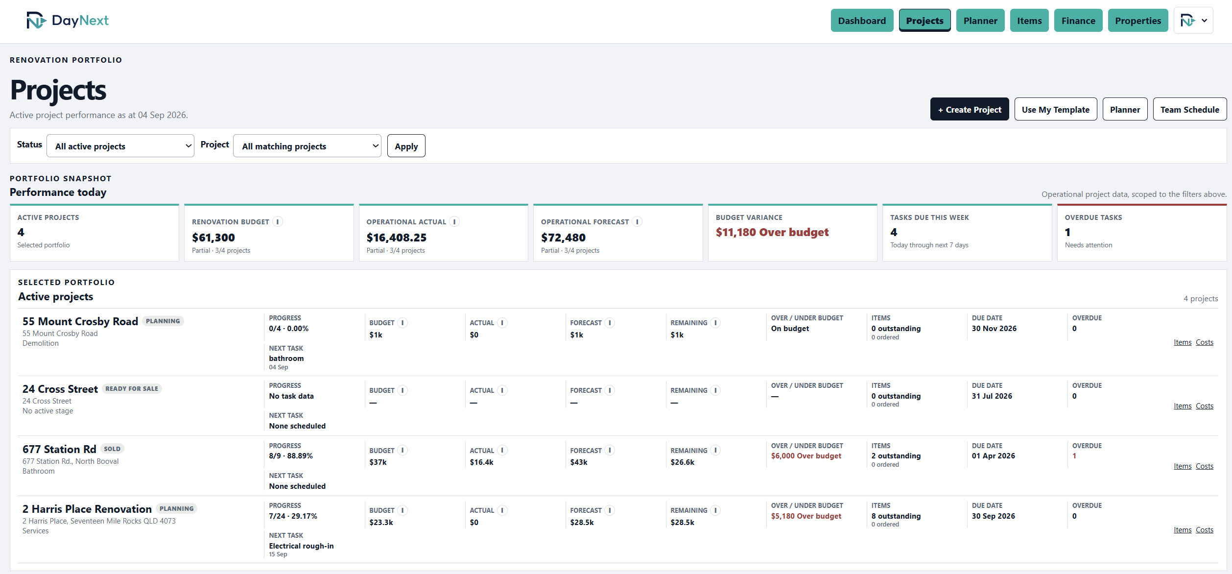Viewport: 1232px width, 574px height.
Task: Click '8 outstanding' items for 2 Harris Place
Action: tap(896, 516)
